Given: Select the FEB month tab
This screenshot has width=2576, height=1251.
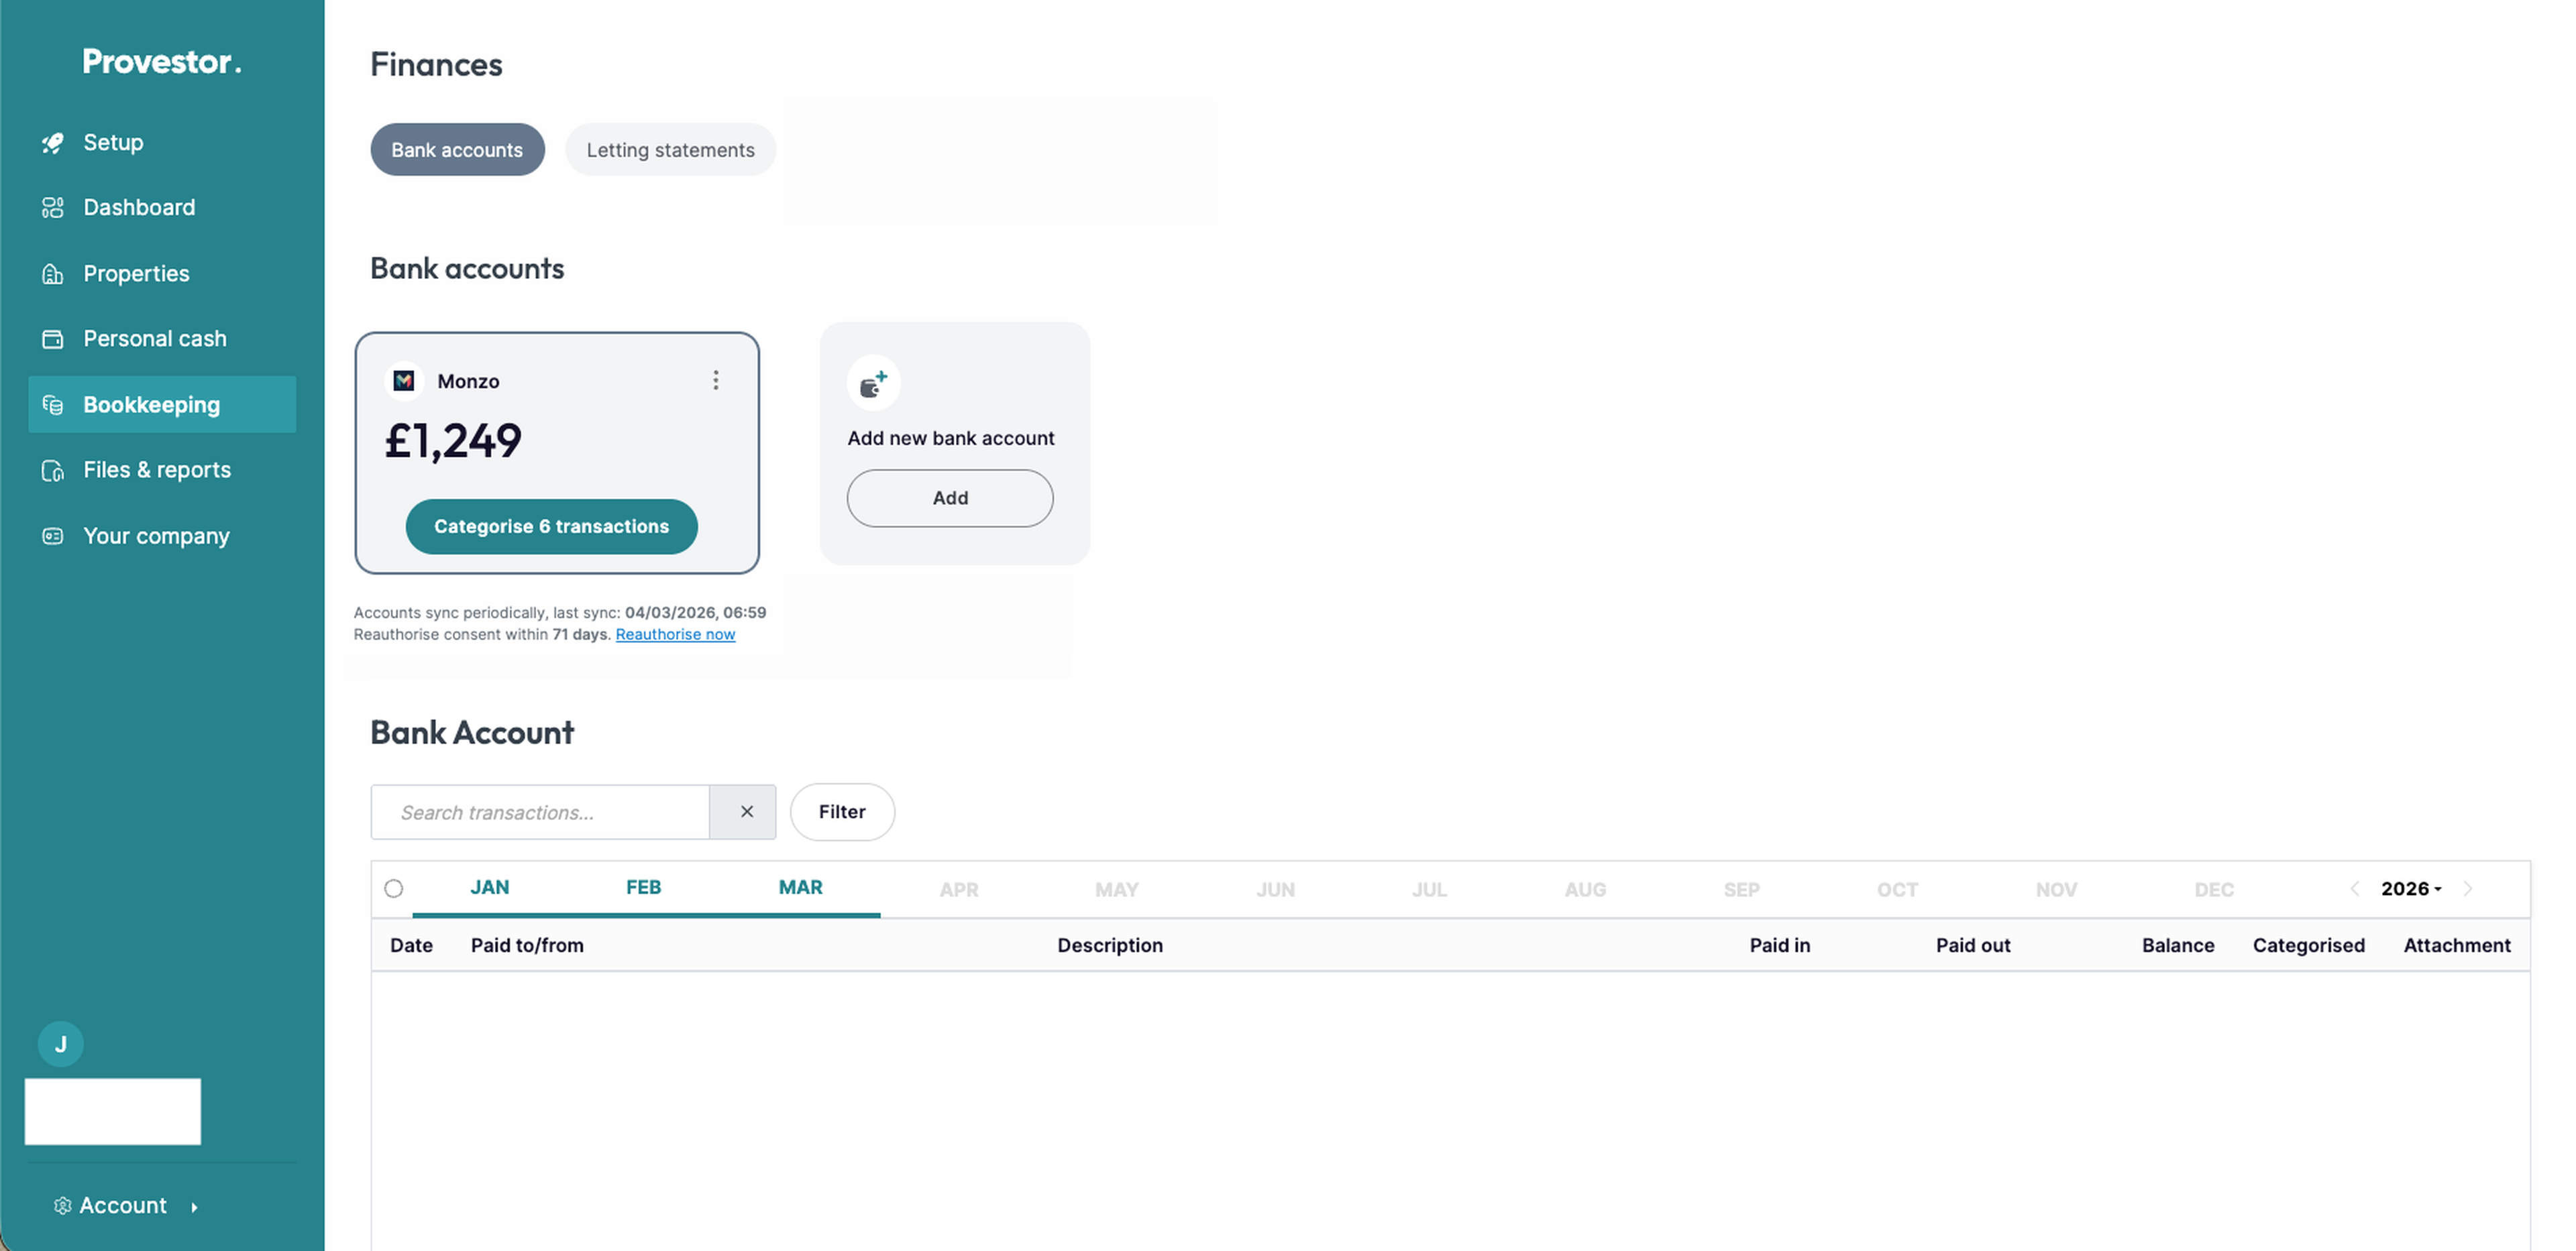Looking at the screenshot, I should point(643,887).
